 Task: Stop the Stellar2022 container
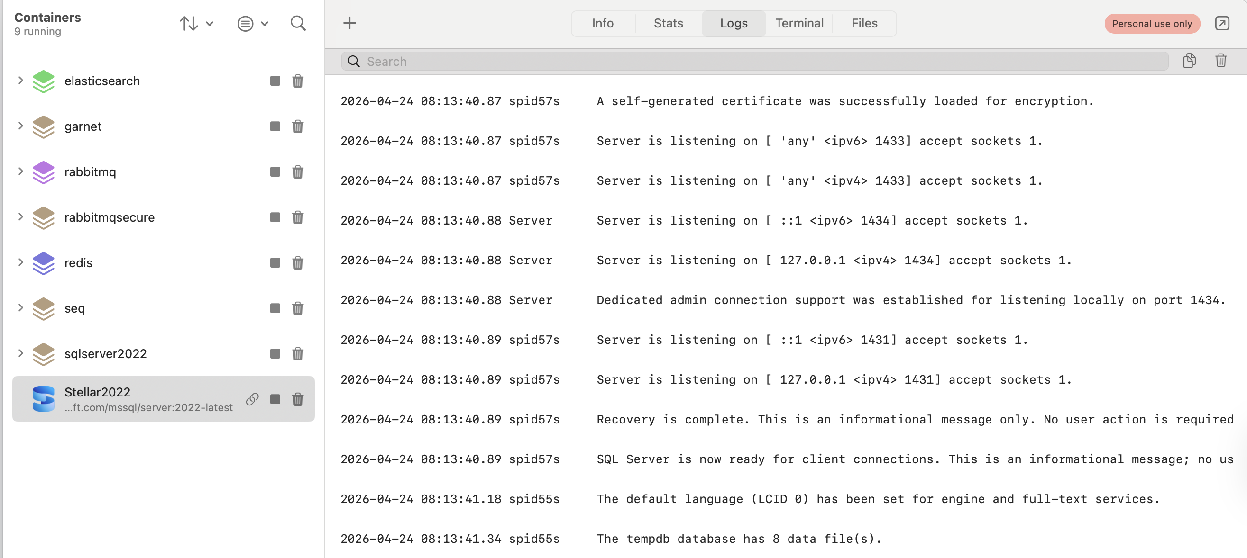coord(275,399)
